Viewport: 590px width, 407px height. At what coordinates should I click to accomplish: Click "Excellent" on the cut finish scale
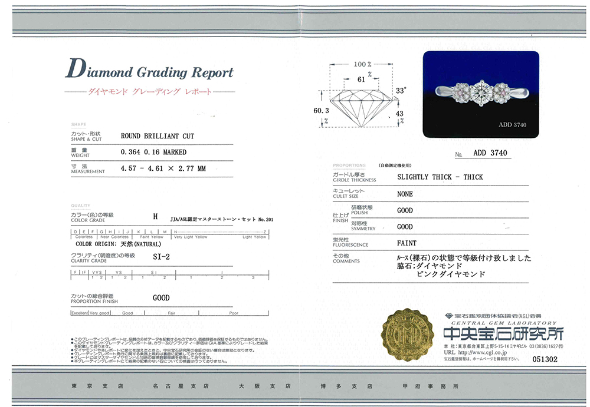point(80,313)
